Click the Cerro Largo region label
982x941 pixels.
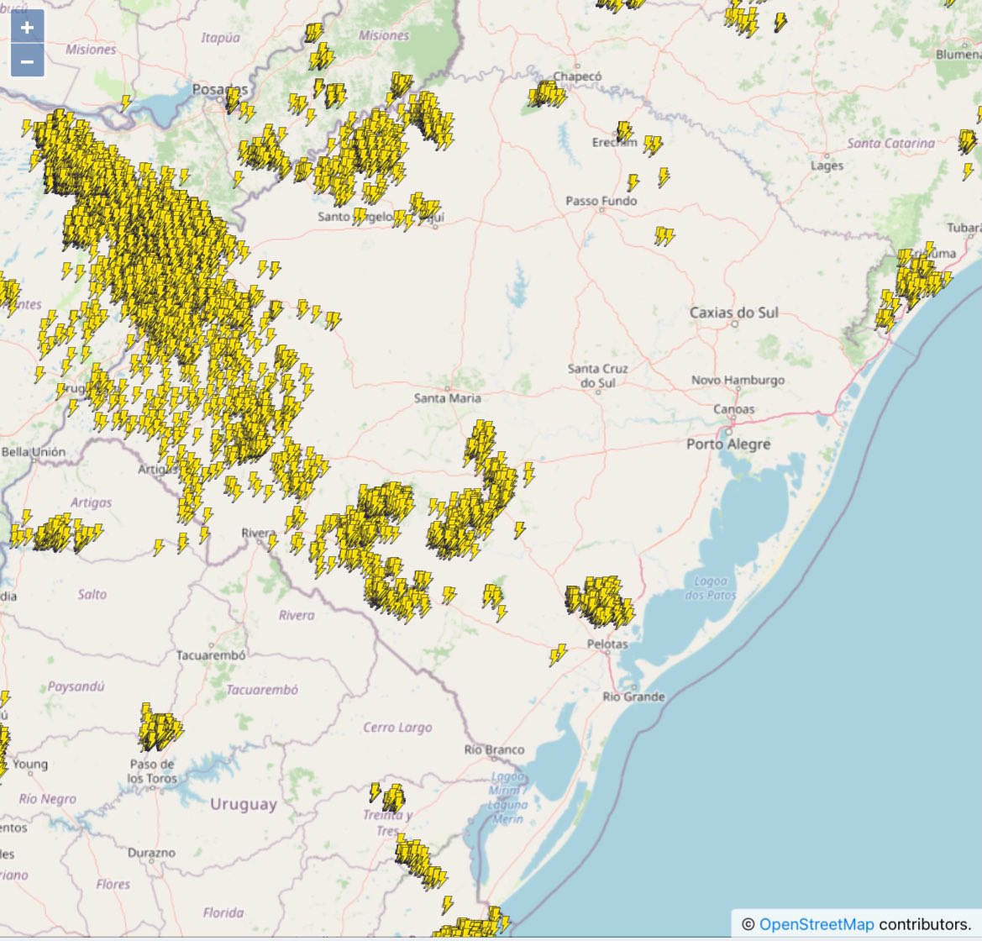click(x=397, y=728)
